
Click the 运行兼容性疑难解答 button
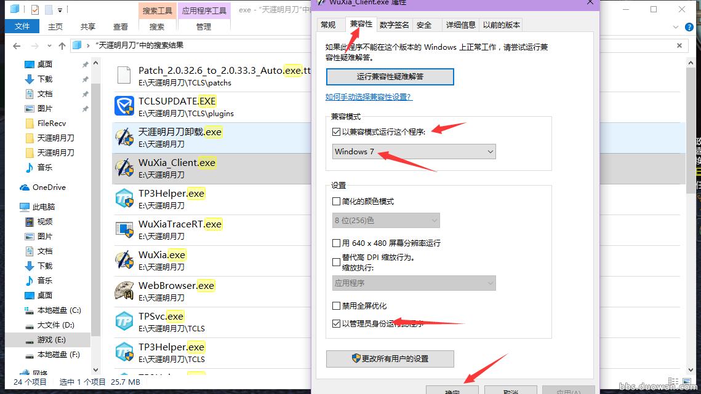point(390,76)
